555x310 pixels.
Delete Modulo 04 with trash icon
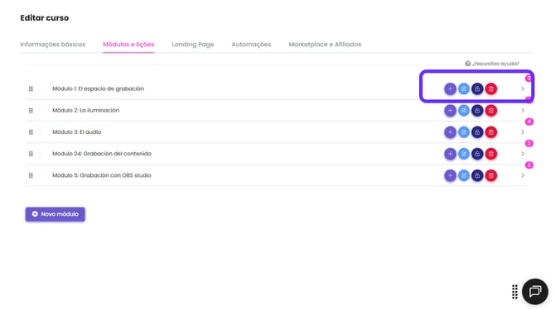[491, 154]
